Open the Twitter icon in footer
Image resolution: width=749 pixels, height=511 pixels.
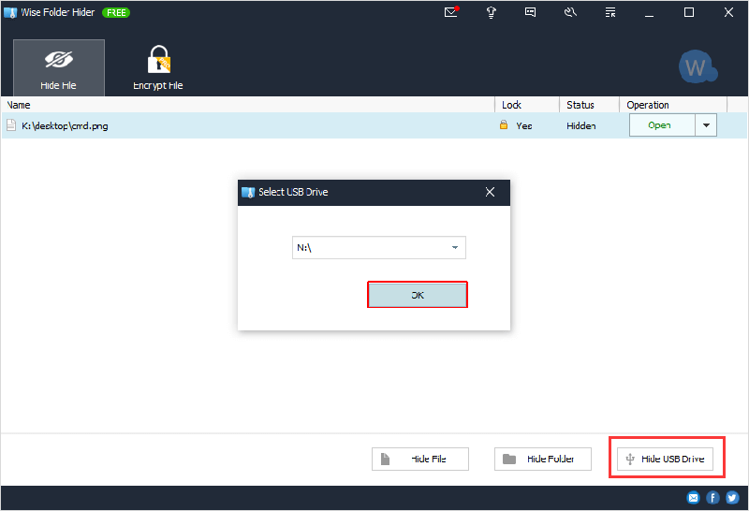[x=732, y=498]
